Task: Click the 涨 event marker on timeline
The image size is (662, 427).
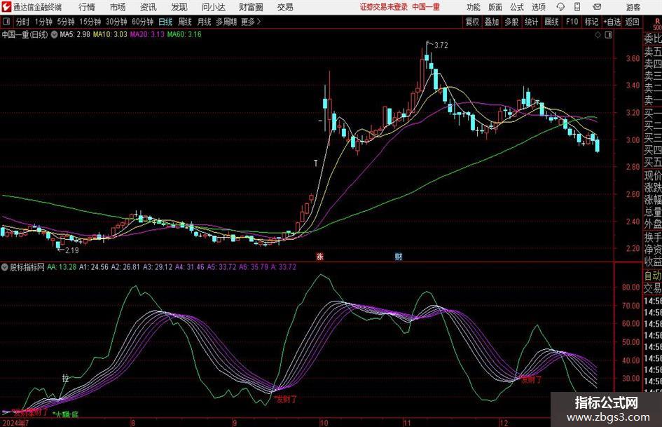Action: (320, 256)
